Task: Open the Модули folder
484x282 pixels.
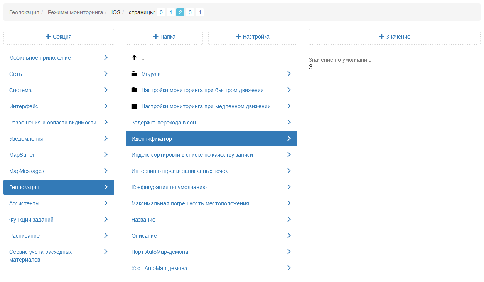Action: click(x=211, y=74)
